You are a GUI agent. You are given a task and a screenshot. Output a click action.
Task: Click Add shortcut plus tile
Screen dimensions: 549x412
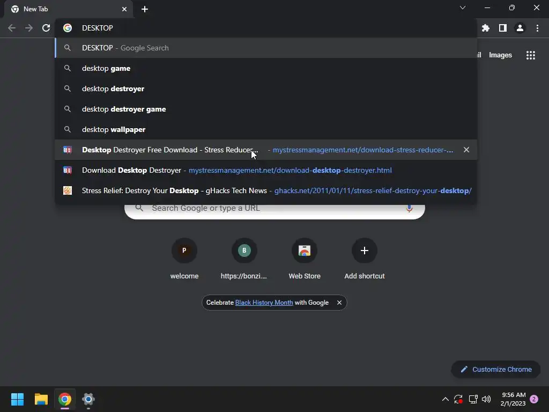point(365,259)
